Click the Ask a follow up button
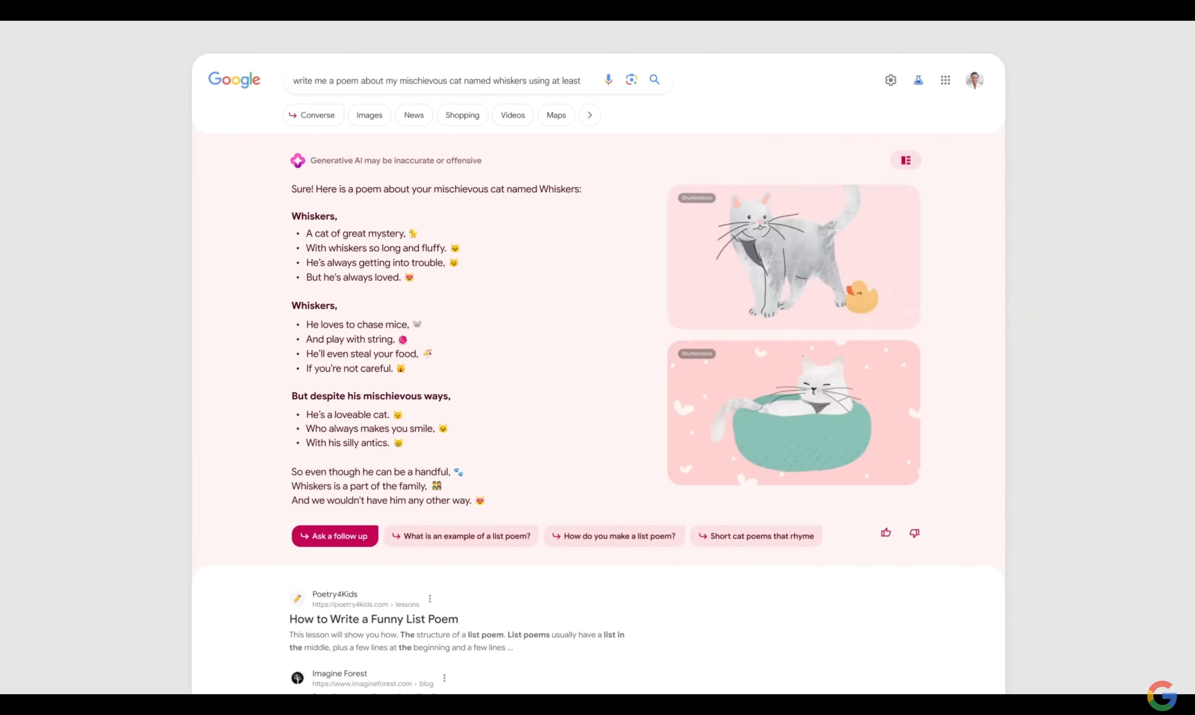The height and width of the screenshot is (715, 1195). [335, 536]
